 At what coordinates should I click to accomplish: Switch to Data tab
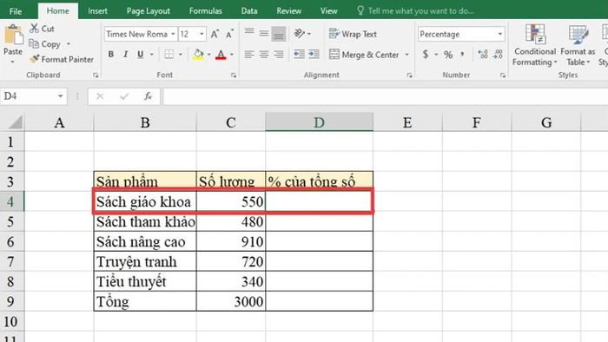(249, 10)
